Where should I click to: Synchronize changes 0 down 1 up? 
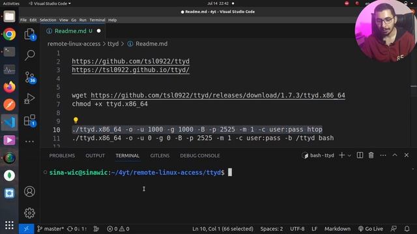(77, 229)
